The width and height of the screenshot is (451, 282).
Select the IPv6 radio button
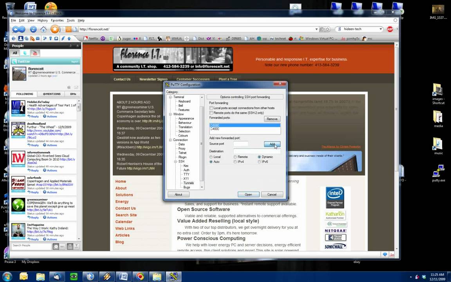point(259,162)
